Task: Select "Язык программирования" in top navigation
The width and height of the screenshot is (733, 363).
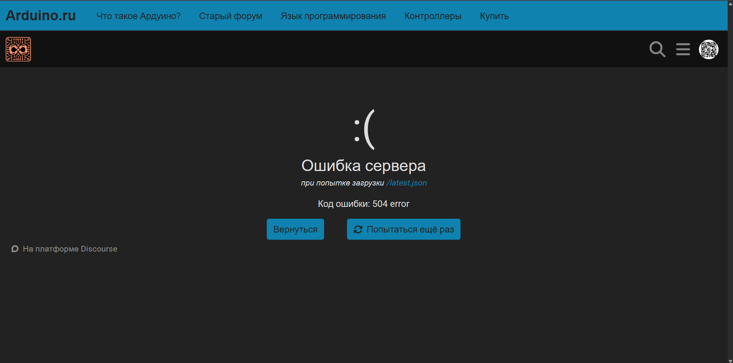Action: (333, 16)
